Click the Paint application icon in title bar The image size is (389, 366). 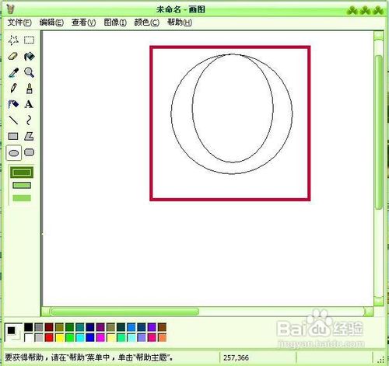10,9
